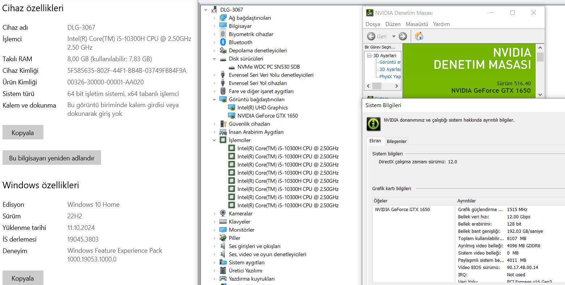Click the Bluetooth device icon

[223, 42]
